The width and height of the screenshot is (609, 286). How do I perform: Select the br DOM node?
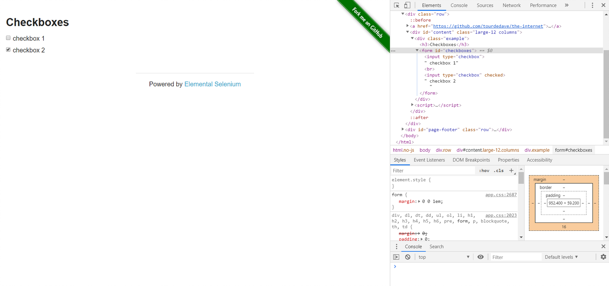click(x=429, y=69)
